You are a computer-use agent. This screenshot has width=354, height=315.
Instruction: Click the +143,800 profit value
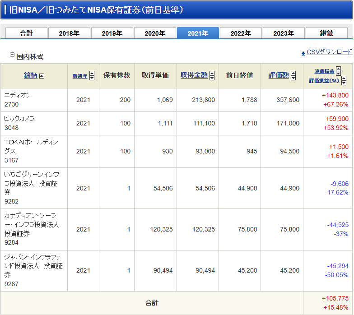click(335, 95)
